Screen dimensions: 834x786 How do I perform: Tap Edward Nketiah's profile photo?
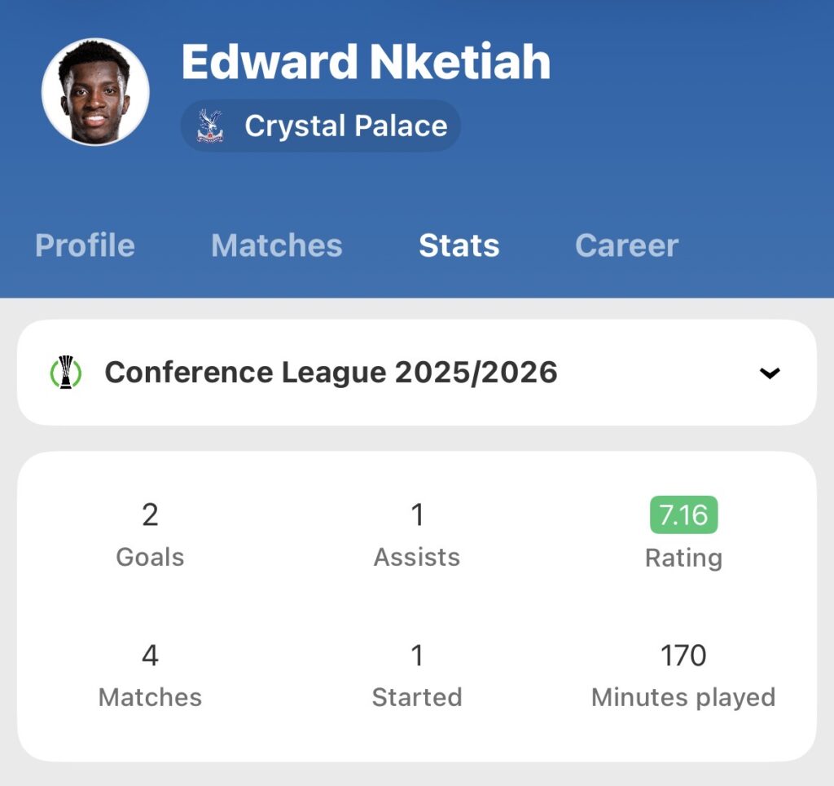[95, 91]
